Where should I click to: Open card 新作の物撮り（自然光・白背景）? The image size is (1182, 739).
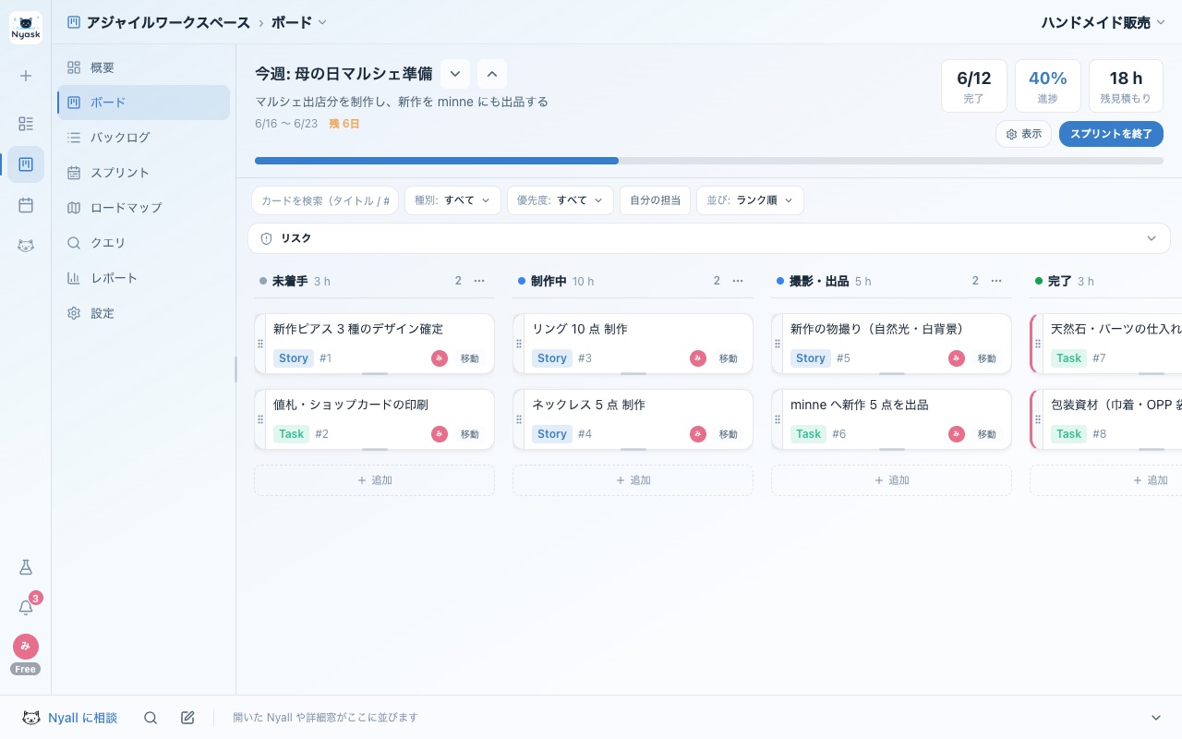[x=877, y=329]
